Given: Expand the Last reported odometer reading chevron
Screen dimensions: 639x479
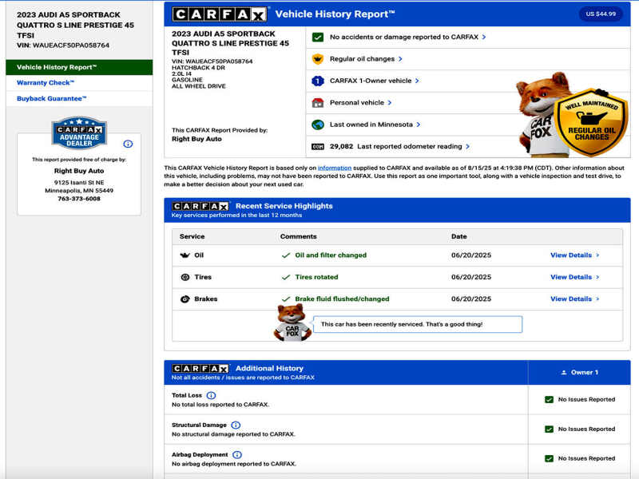Looking at the screenshot, I should pyautogui.click(x=467, y=147).
